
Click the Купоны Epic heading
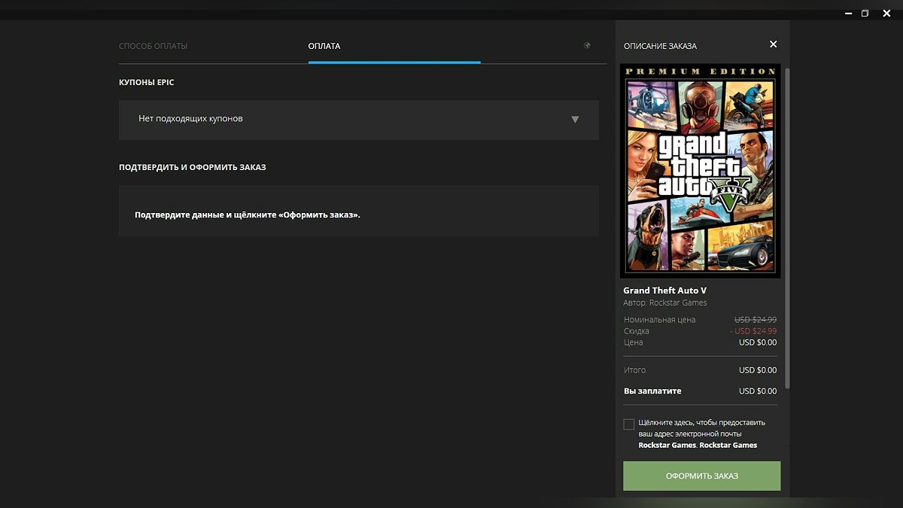[x=146, y=82]
